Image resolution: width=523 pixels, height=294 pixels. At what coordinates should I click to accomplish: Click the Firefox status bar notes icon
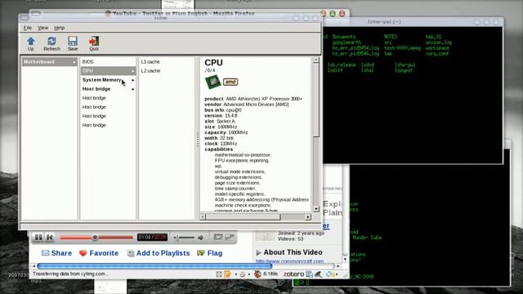tap(227, 274)
